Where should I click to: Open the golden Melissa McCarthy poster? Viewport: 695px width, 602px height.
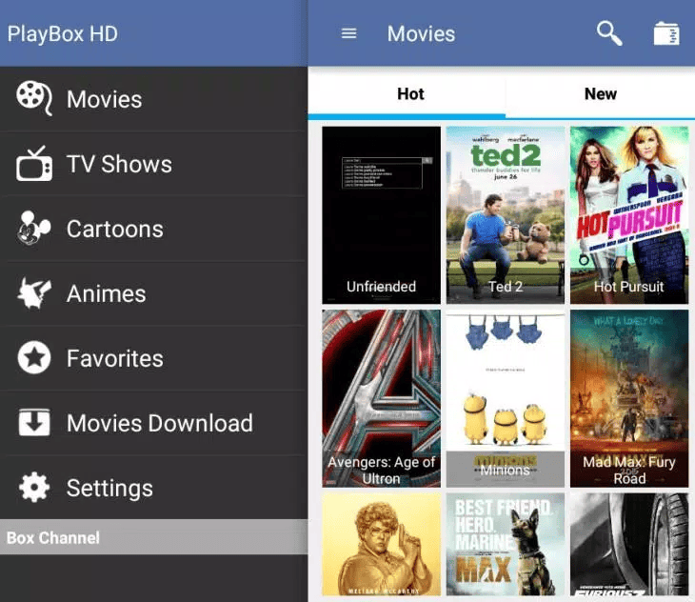pos(381,544)
